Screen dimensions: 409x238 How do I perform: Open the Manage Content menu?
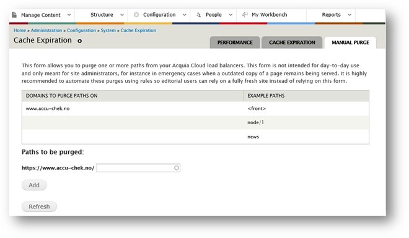tap(41, 15)
